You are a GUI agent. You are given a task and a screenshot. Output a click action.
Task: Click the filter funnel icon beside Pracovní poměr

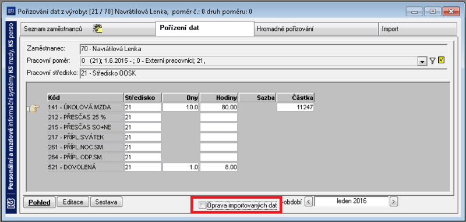432,61
